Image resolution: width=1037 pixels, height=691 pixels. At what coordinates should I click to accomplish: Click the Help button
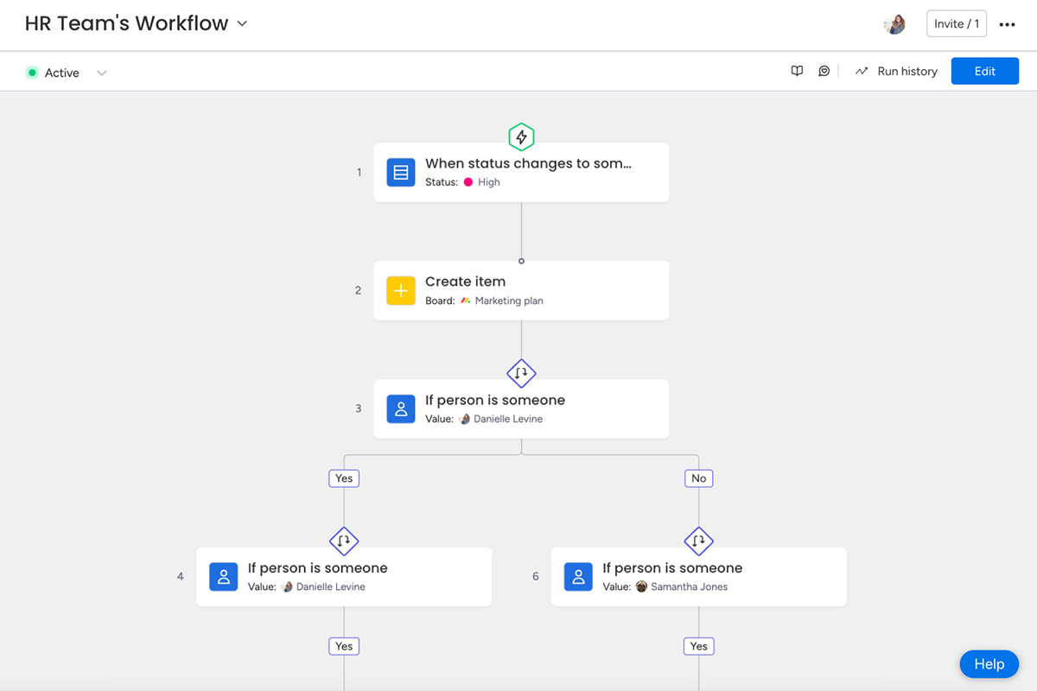click(989, 663)
